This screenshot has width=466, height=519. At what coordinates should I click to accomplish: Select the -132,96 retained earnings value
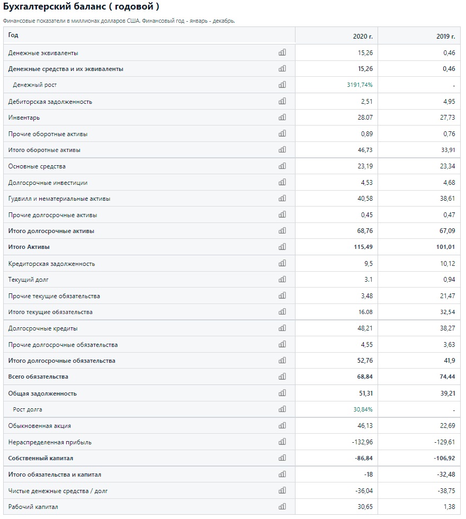362,442
